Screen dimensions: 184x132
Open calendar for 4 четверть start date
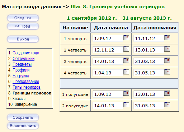(x=126, y=72)
